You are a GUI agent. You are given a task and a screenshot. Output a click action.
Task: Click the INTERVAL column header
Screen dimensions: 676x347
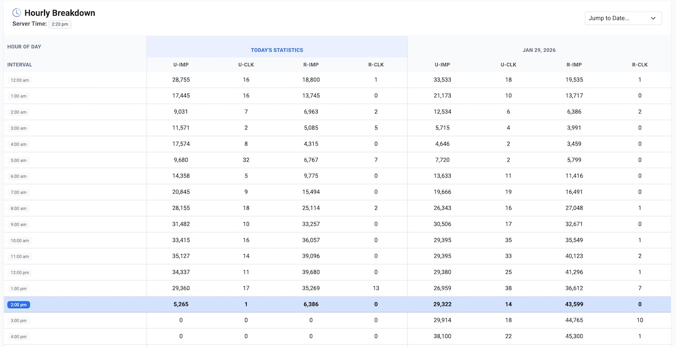click(x=19, y=64)
